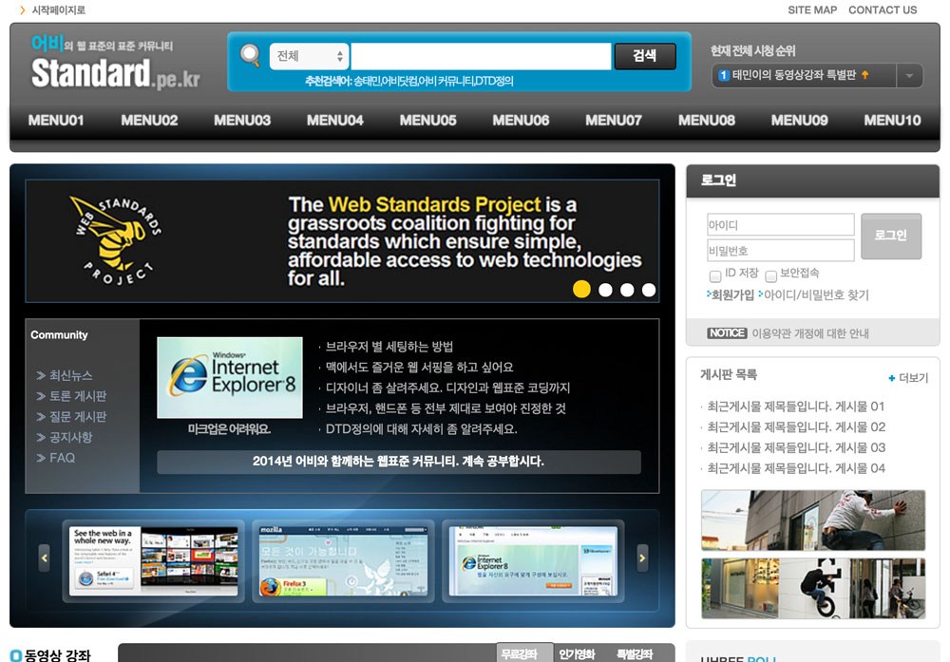Click the magnifying glass search icon
The width and height of the screenshot is (950, 662).
click(250, 56)
